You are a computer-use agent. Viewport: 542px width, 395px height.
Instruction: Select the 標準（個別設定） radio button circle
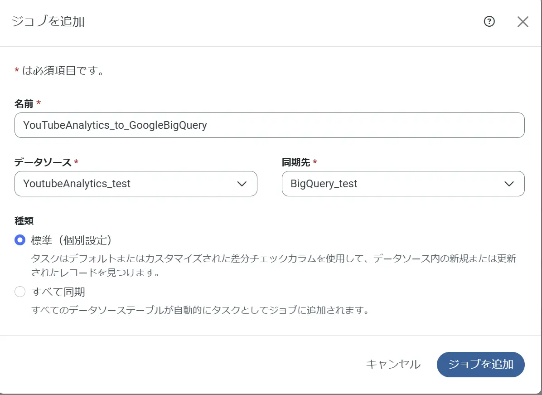(20, 240)
